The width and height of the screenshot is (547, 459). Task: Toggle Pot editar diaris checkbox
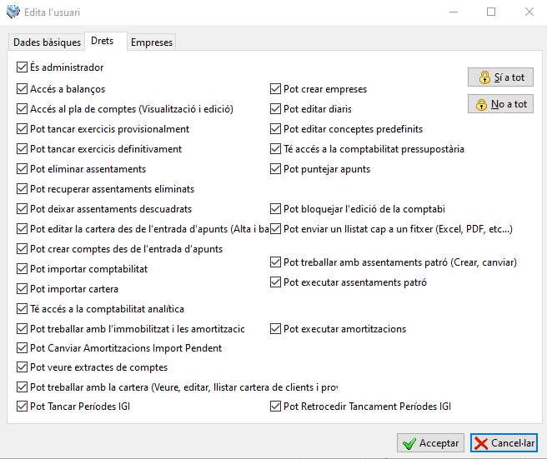click(276, 109)
